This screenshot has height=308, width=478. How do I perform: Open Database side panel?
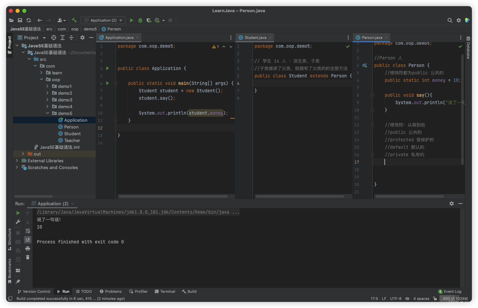468,48
